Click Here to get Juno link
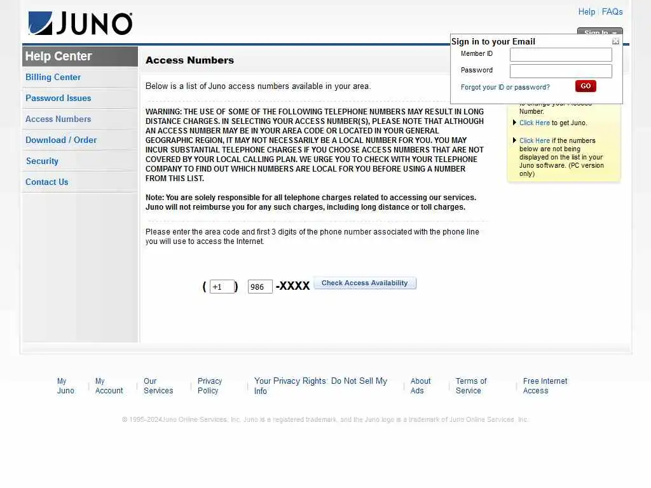Screen dimensions: 651x488 pos(534,123)
